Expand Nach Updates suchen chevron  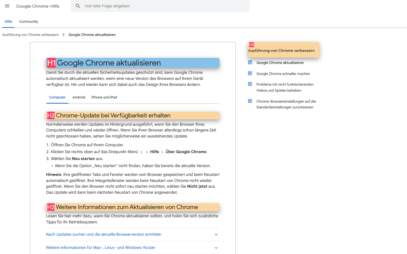tap(216, 235)
